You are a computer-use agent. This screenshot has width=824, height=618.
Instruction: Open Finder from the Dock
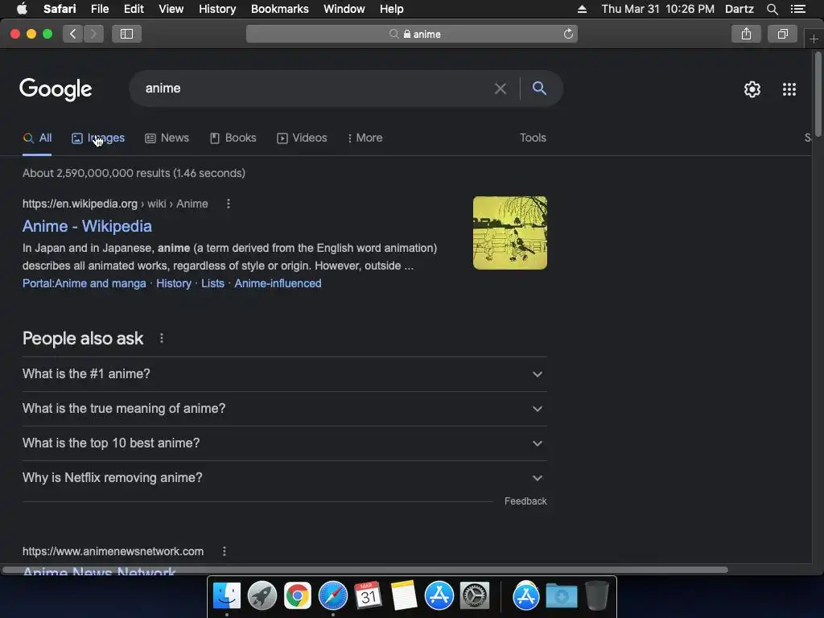[x=227, y=596]
